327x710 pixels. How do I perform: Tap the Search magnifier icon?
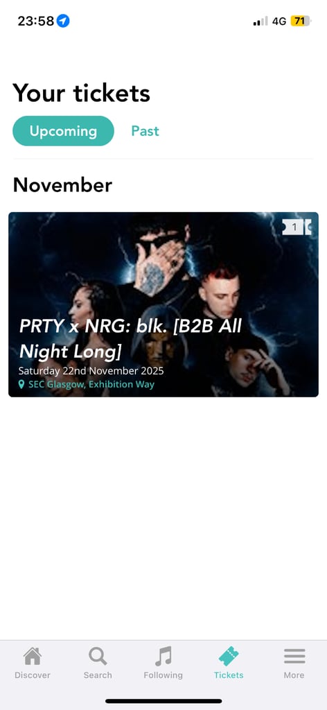(x=98, y=656)
